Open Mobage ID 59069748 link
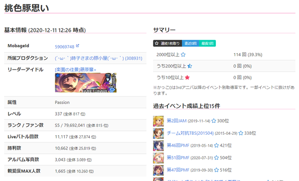Screen dimensions: 299x181 coord(64,47)
